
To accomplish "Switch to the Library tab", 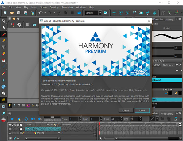I will (x=170, y=20).
